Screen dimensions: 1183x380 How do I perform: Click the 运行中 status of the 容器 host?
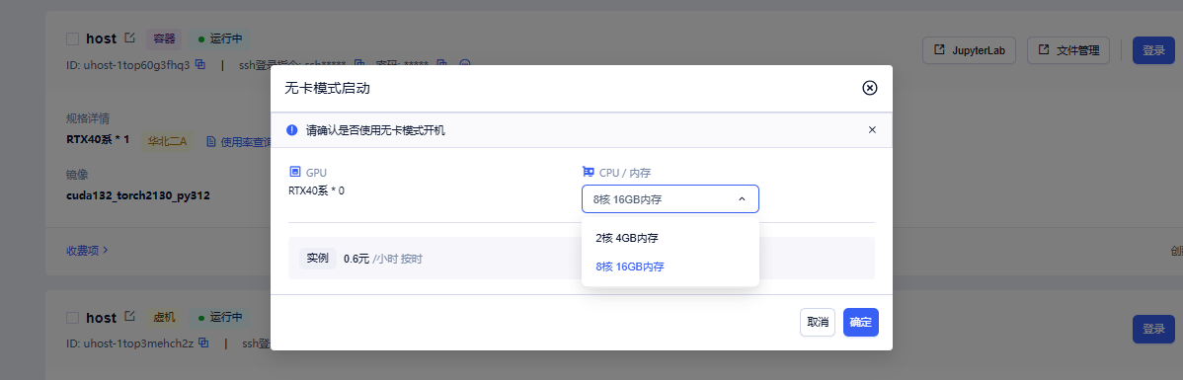[x=219, y=38]
